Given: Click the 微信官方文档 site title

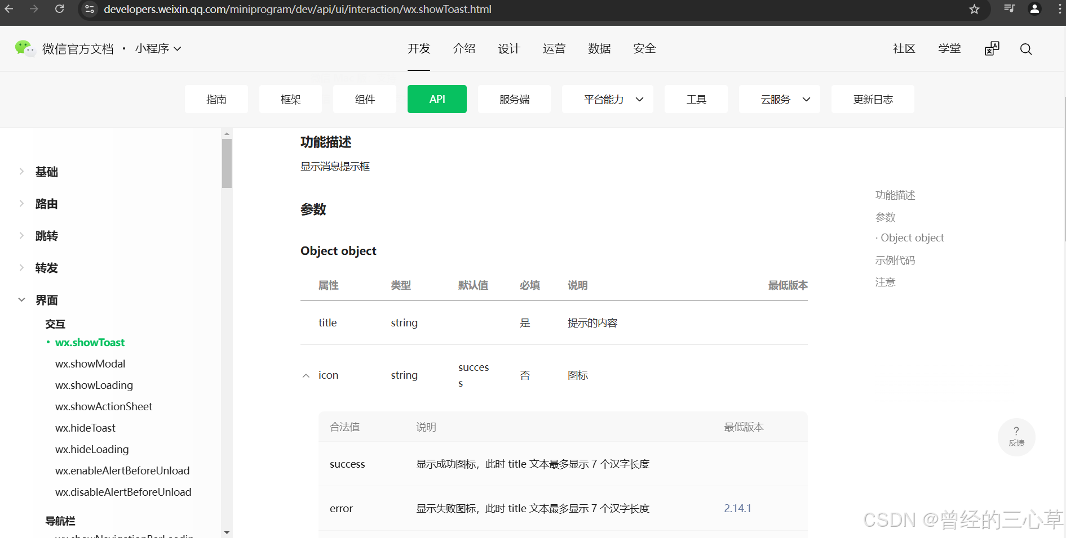Looking at the screenshot, I should coord(78,49).
